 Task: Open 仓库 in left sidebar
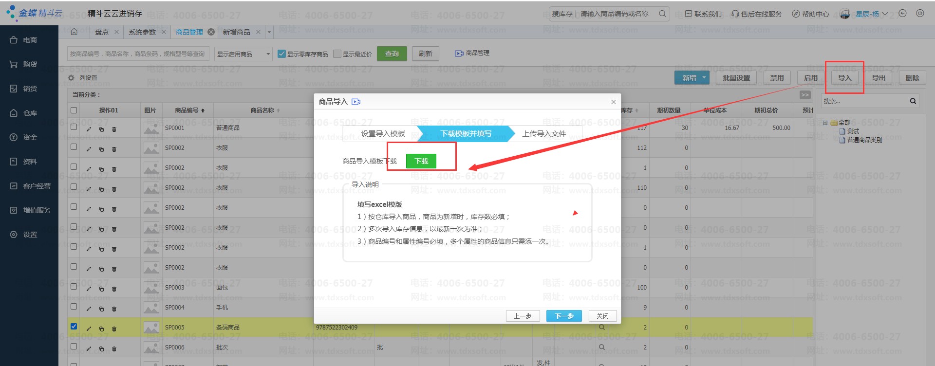[x=30, y=113]
